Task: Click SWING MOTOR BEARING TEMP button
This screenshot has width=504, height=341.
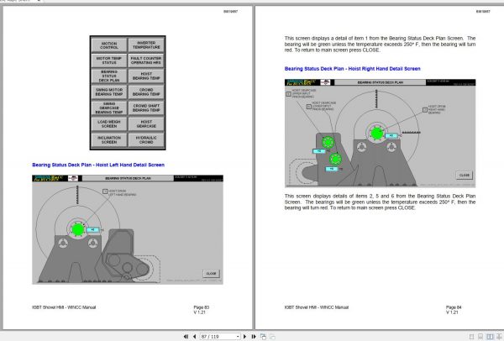Action: point(109,92)
